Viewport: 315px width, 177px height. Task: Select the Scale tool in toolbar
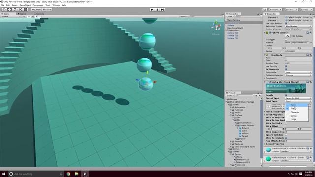click(20, 10)
